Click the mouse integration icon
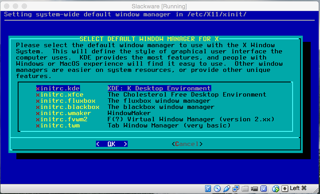Image resolution: width=320 pixels, height=194 pixels. 276,189
